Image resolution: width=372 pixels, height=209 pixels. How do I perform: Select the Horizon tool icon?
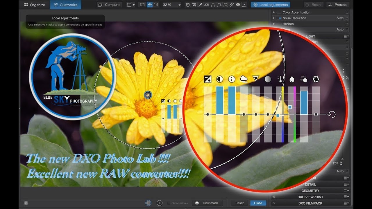pyautogui.click(x=207, y=5)
